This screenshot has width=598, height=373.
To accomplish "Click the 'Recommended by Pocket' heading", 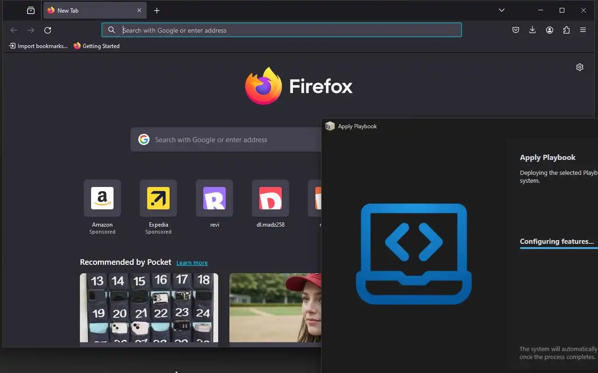I will 126,262.
